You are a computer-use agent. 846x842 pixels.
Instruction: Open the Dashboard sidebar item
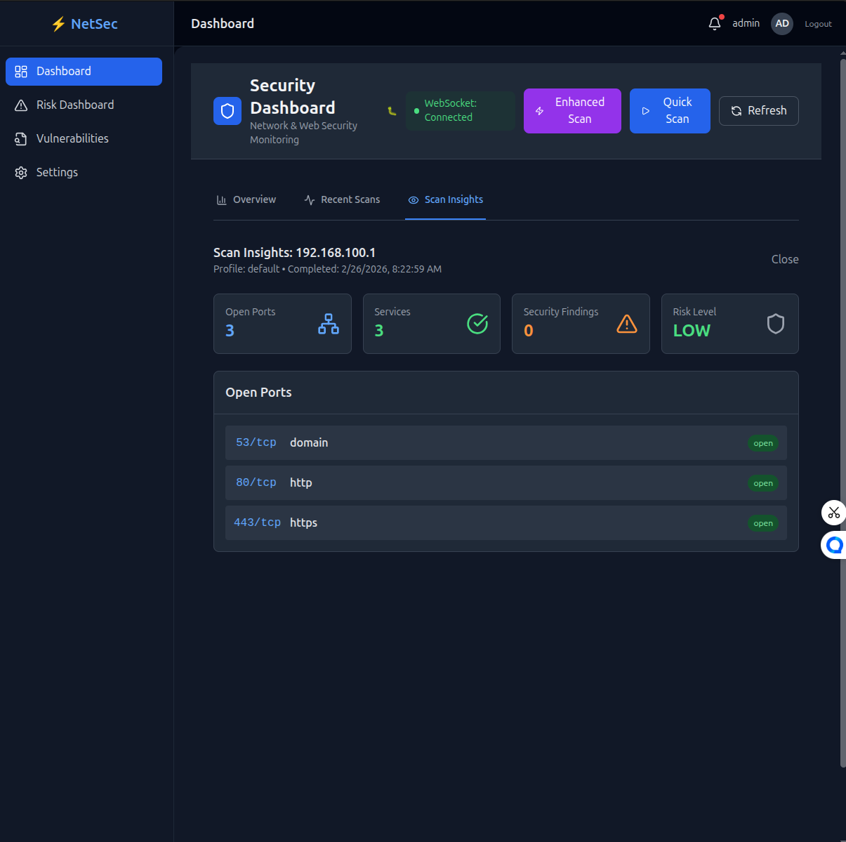click(84, 72)
